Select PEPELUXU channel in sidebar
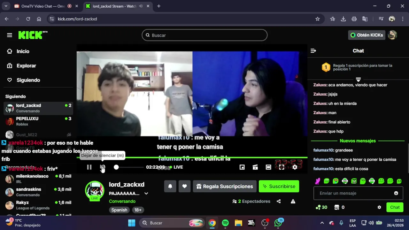The image size is (409, 230). point(38,121)
